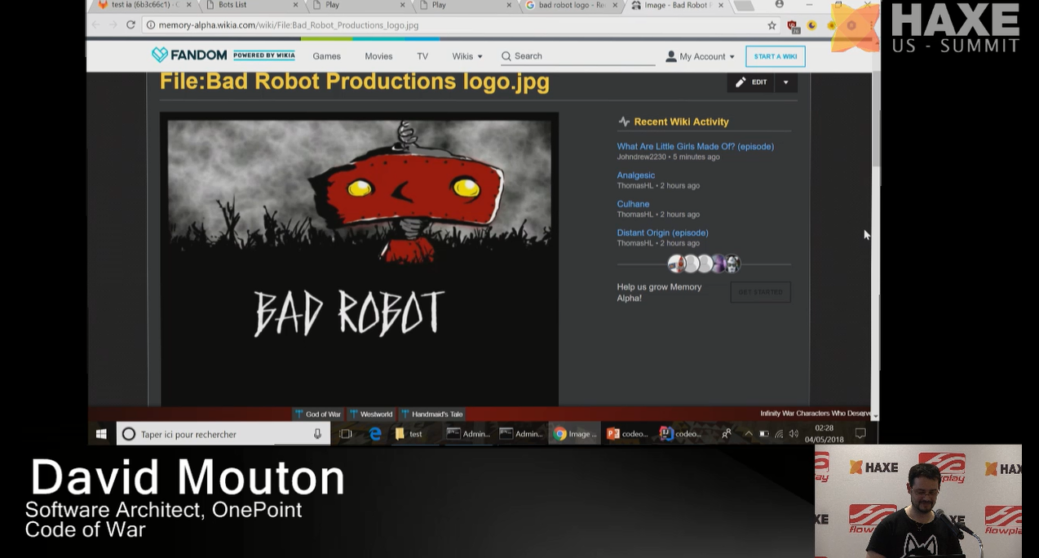Click the new tab button
Viewport: 1039px width, 558px height.
pos(744,6)
